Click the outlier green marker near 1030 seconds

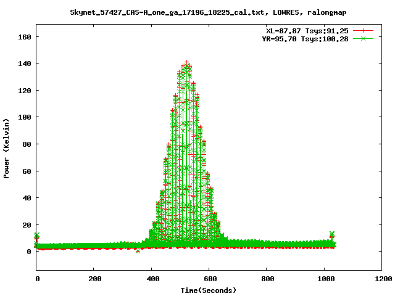click(332, 234)
